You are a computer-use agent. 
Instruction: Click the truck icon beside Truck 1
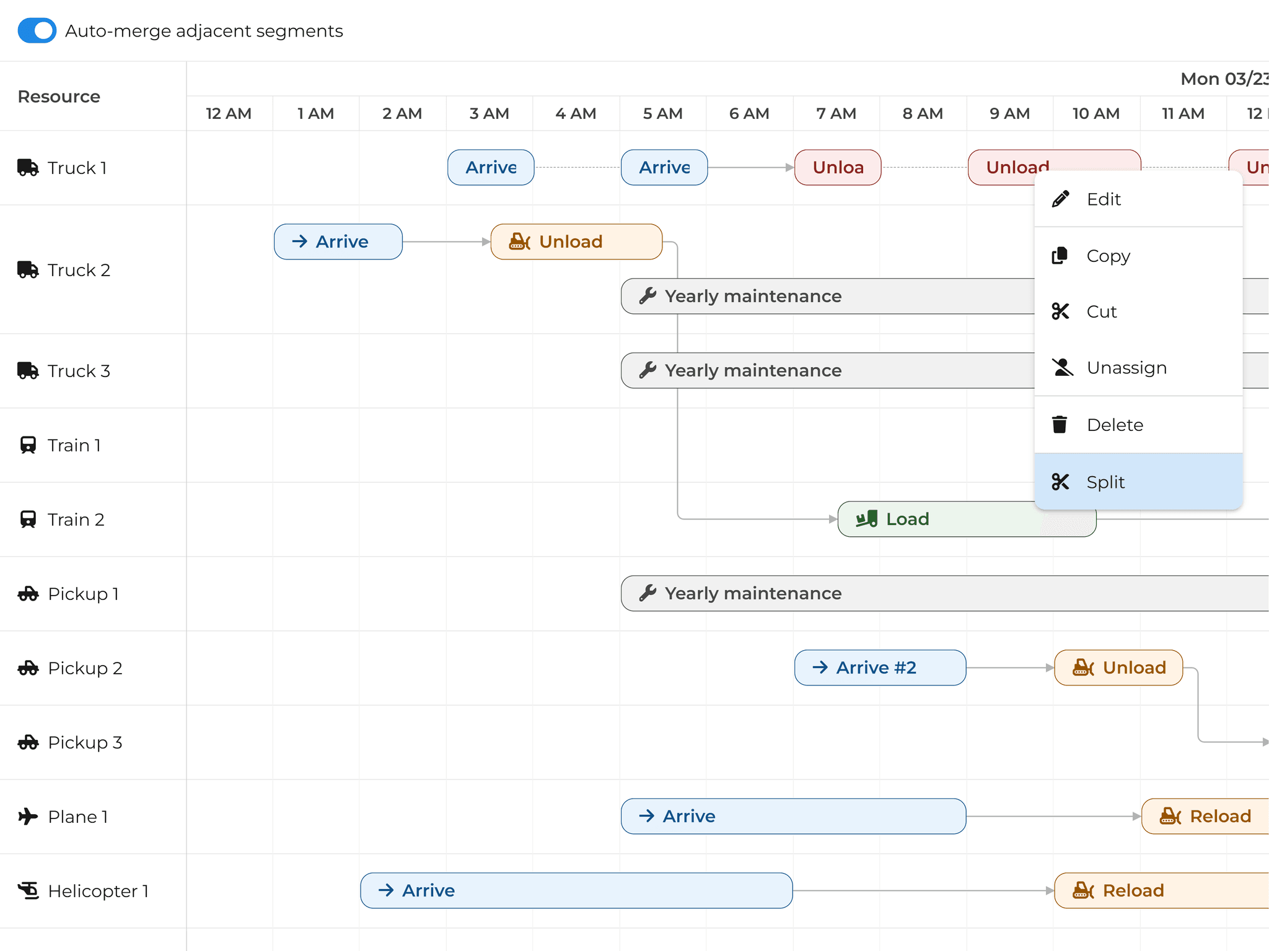pos(27,166)
